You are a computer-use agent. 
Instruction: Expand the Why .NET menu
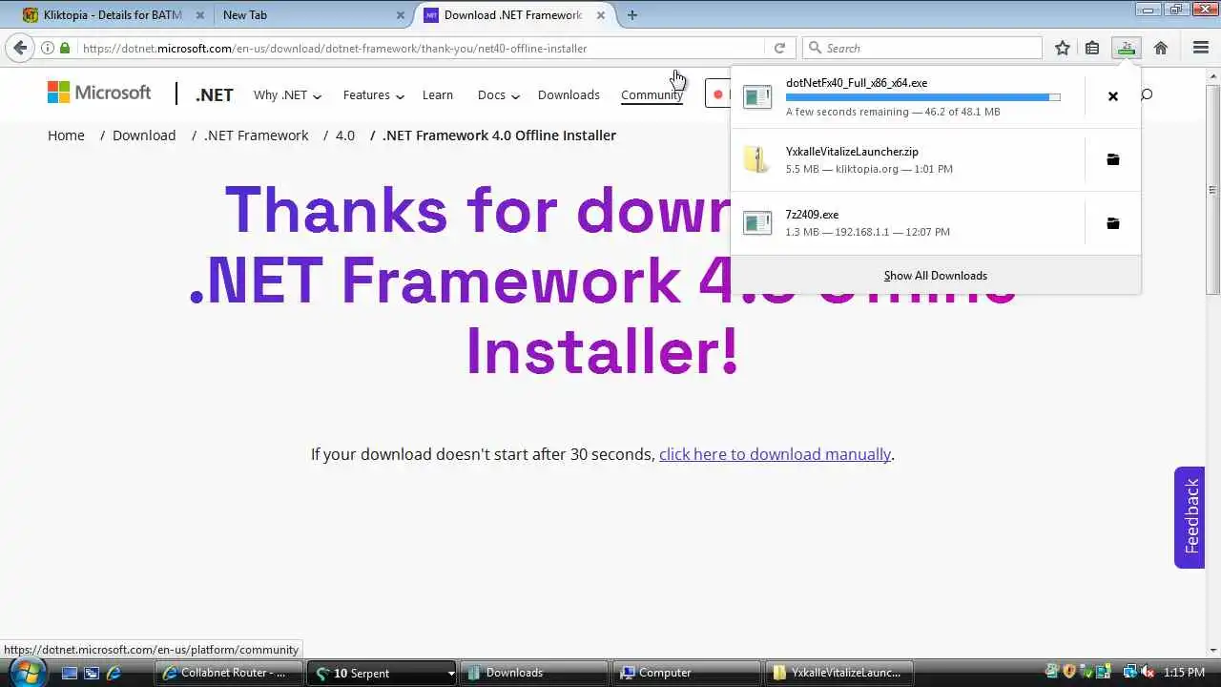click(287, 94)
